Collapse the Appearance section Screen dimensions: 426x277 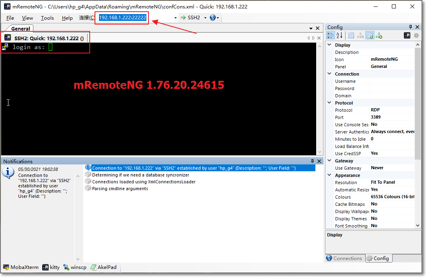pyautogui.click(x=329, y=175)
